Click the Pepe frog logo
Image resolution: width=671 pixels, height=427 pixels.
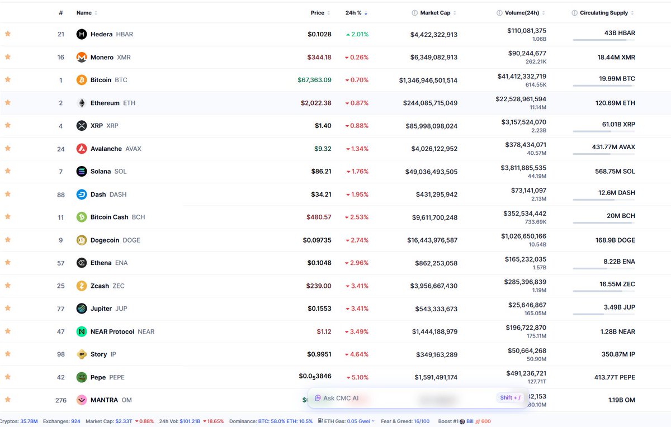point(82,377)
